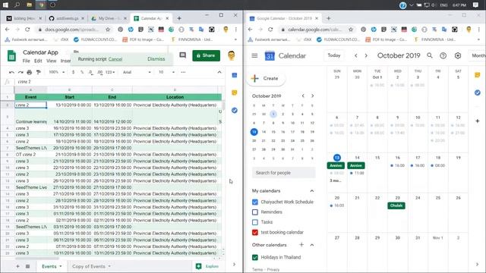Viewport: 486px width, 273px height.
Task: Open the Keep notes icon in Sheets side panel
Action: [x=235, y=93]
